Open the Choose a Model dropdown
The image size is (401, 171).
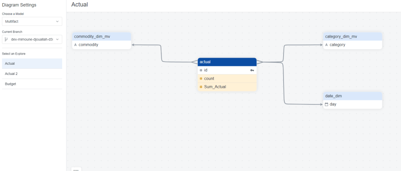[x=32, y=21]
